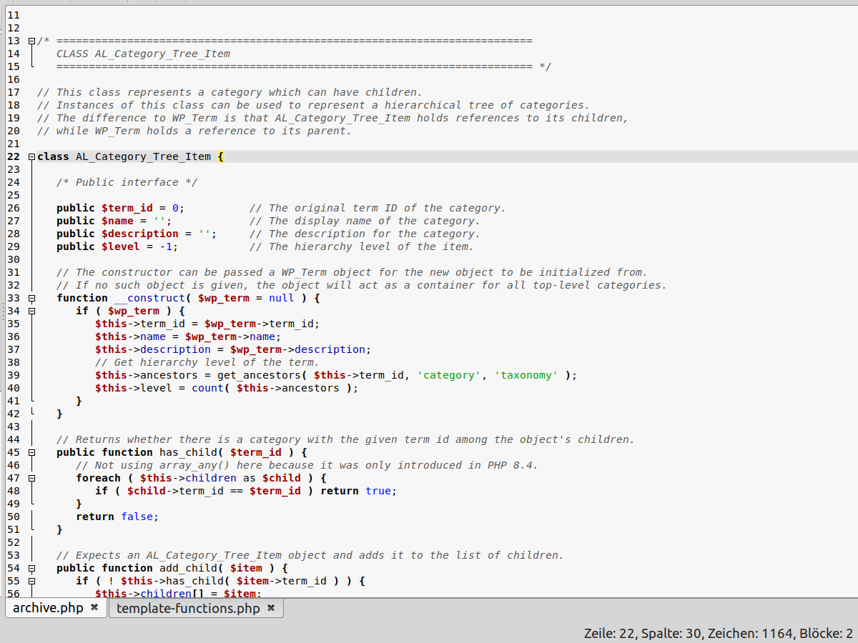
Task: Click the comment 'The original term ID of the category.'
Action: tap(378, 208)
